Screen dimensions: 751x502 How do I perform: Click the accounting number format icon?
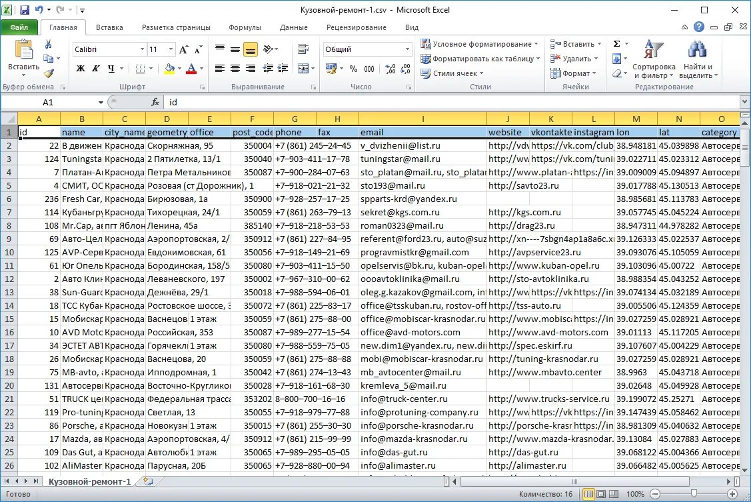click(331, 69)
